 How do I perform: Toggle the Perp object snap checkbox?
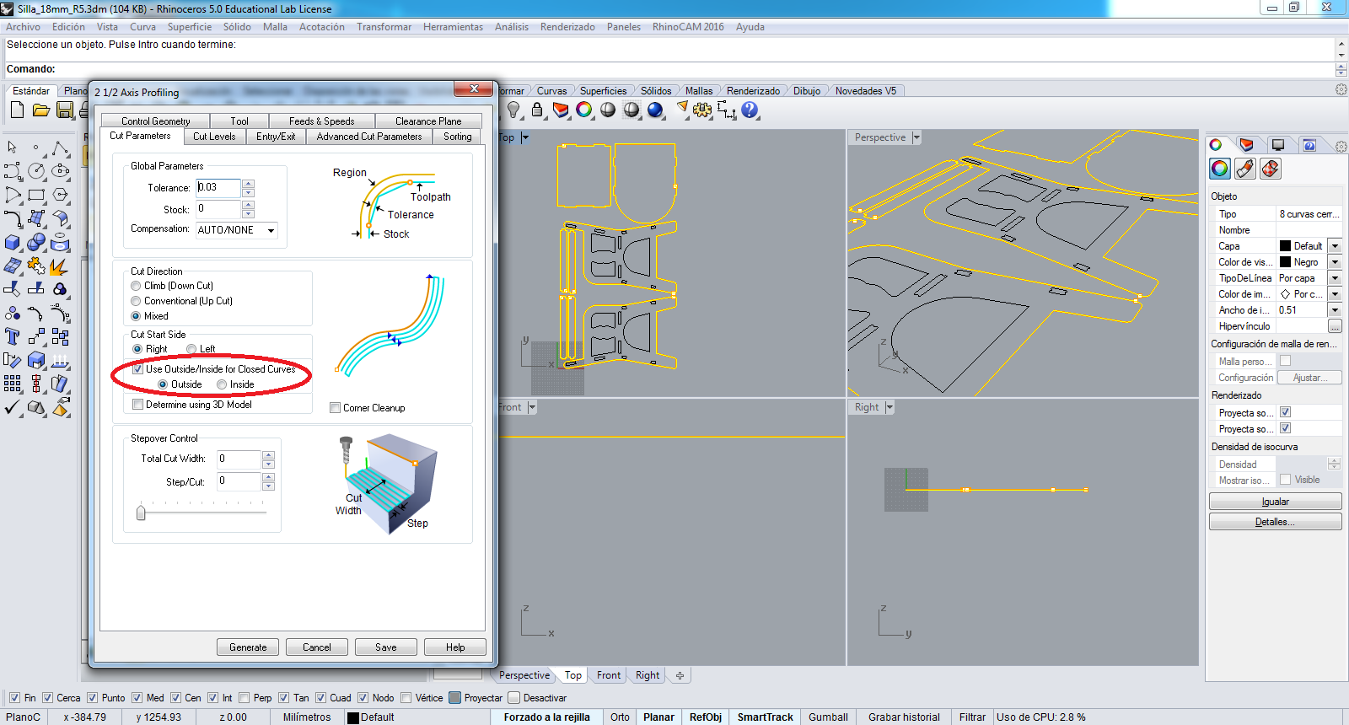click(245, 698)
